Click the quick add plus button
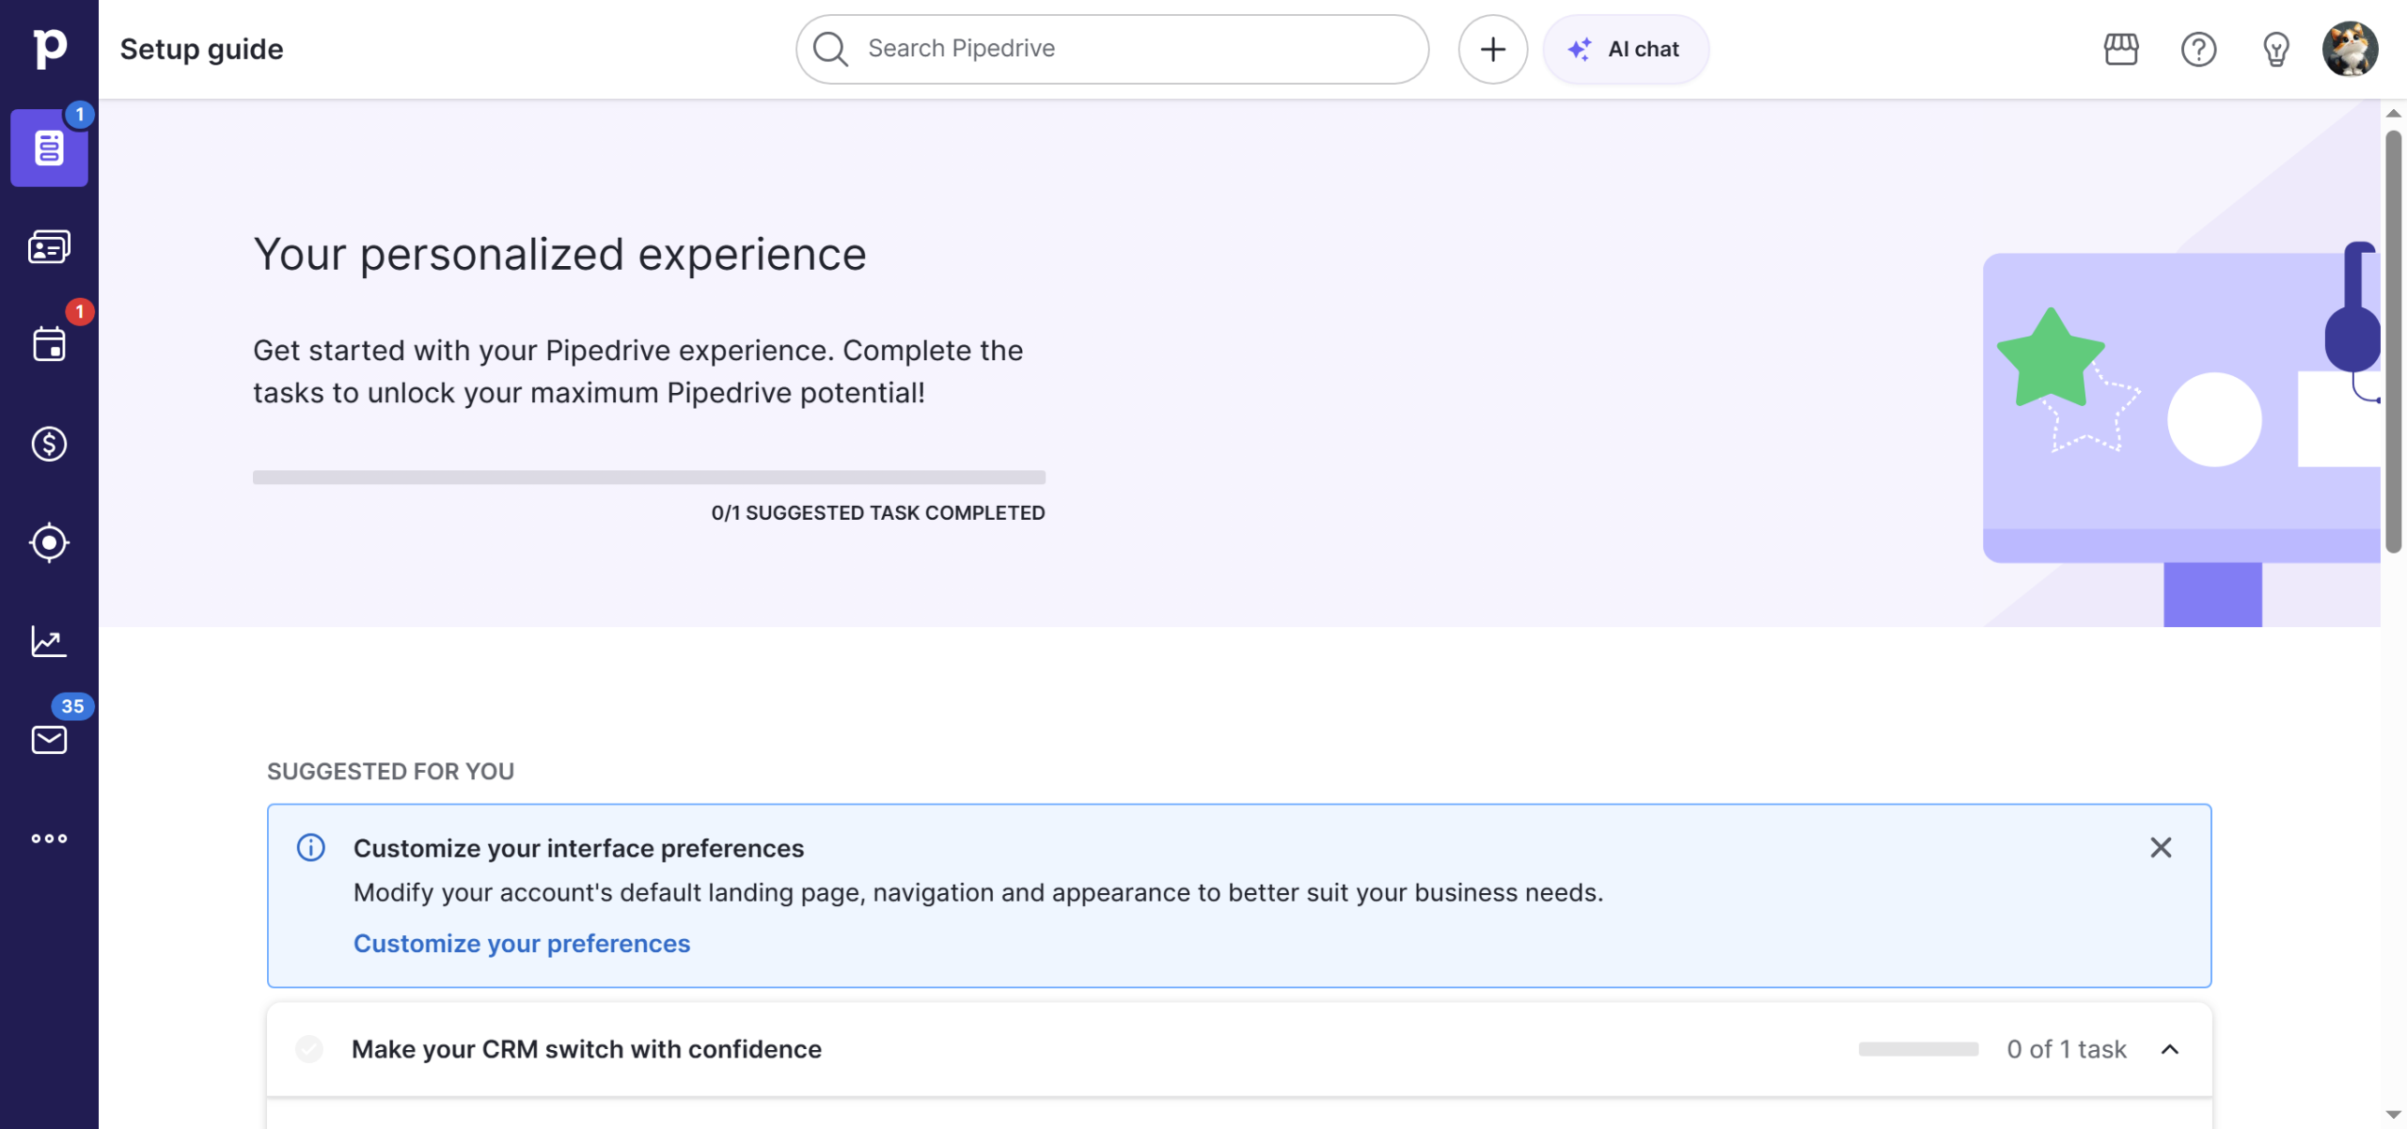The image size is (2407, 1129). pyautogui.click(x=1492, y=49)
